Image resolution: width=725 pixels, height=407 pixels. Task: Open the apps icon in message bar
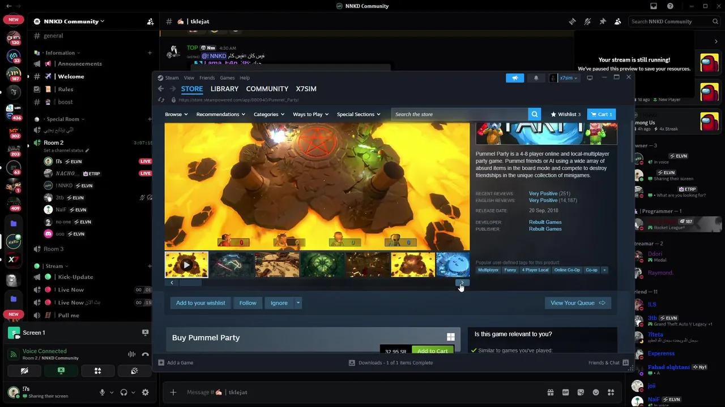point(611,392)
